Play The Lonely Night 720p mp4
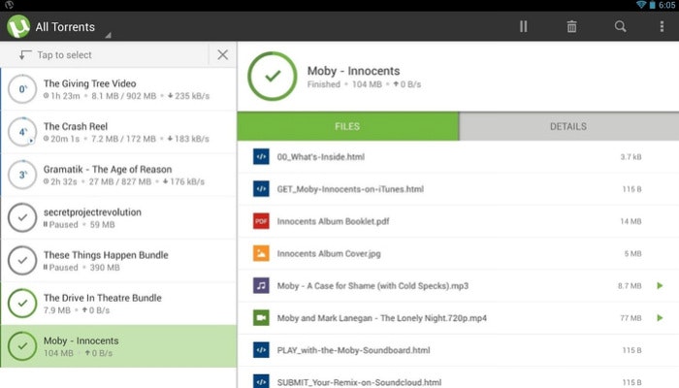Image resolution: width=679 pixels, height=388 pixels. point(660,318)
